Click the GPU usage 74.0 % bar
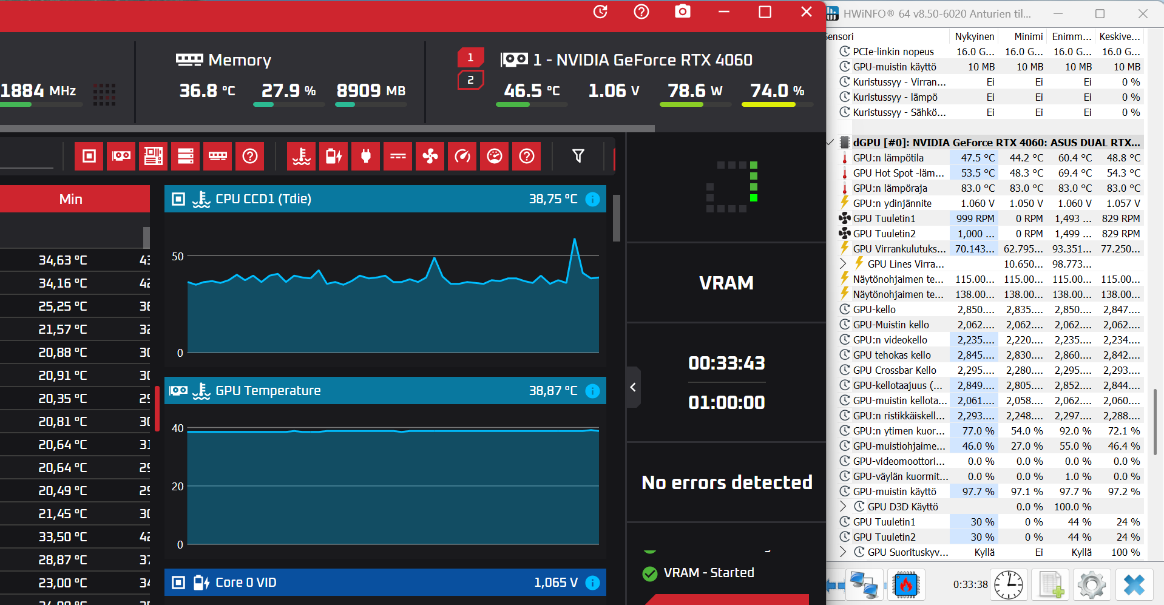The image size is (1164, 605). pos(777,104)
